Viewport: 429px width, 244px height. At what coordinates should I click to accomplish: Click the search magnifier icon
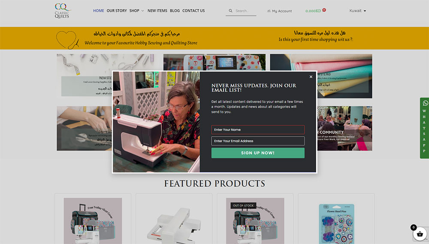(230, 11)
